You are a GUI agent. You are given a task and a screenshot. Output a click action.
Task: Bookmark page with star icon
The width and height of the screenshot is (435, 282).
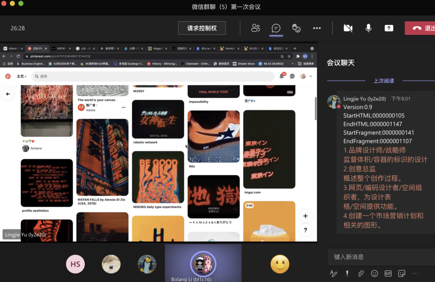click(x=289, y=56)
